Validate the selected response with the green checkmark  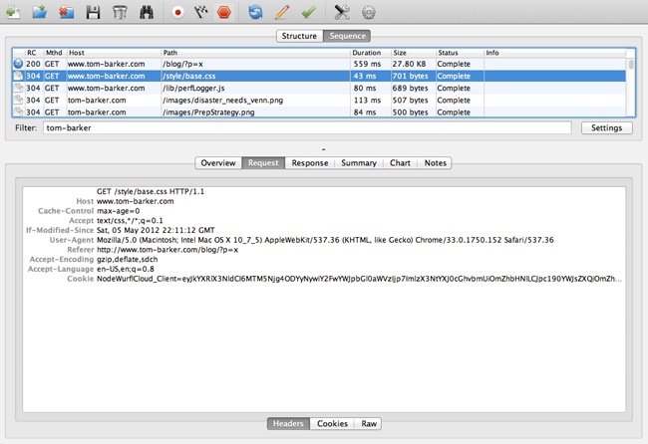[309, 12]
